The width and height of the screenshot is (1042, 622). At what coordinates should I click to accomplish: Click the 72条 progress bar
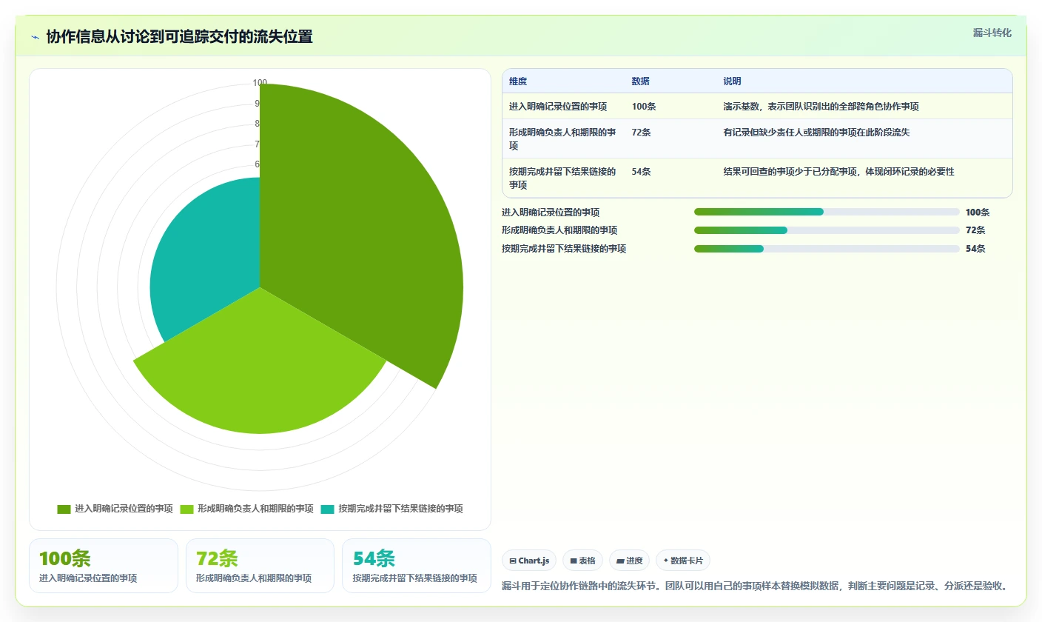click(x=827, y=230)
